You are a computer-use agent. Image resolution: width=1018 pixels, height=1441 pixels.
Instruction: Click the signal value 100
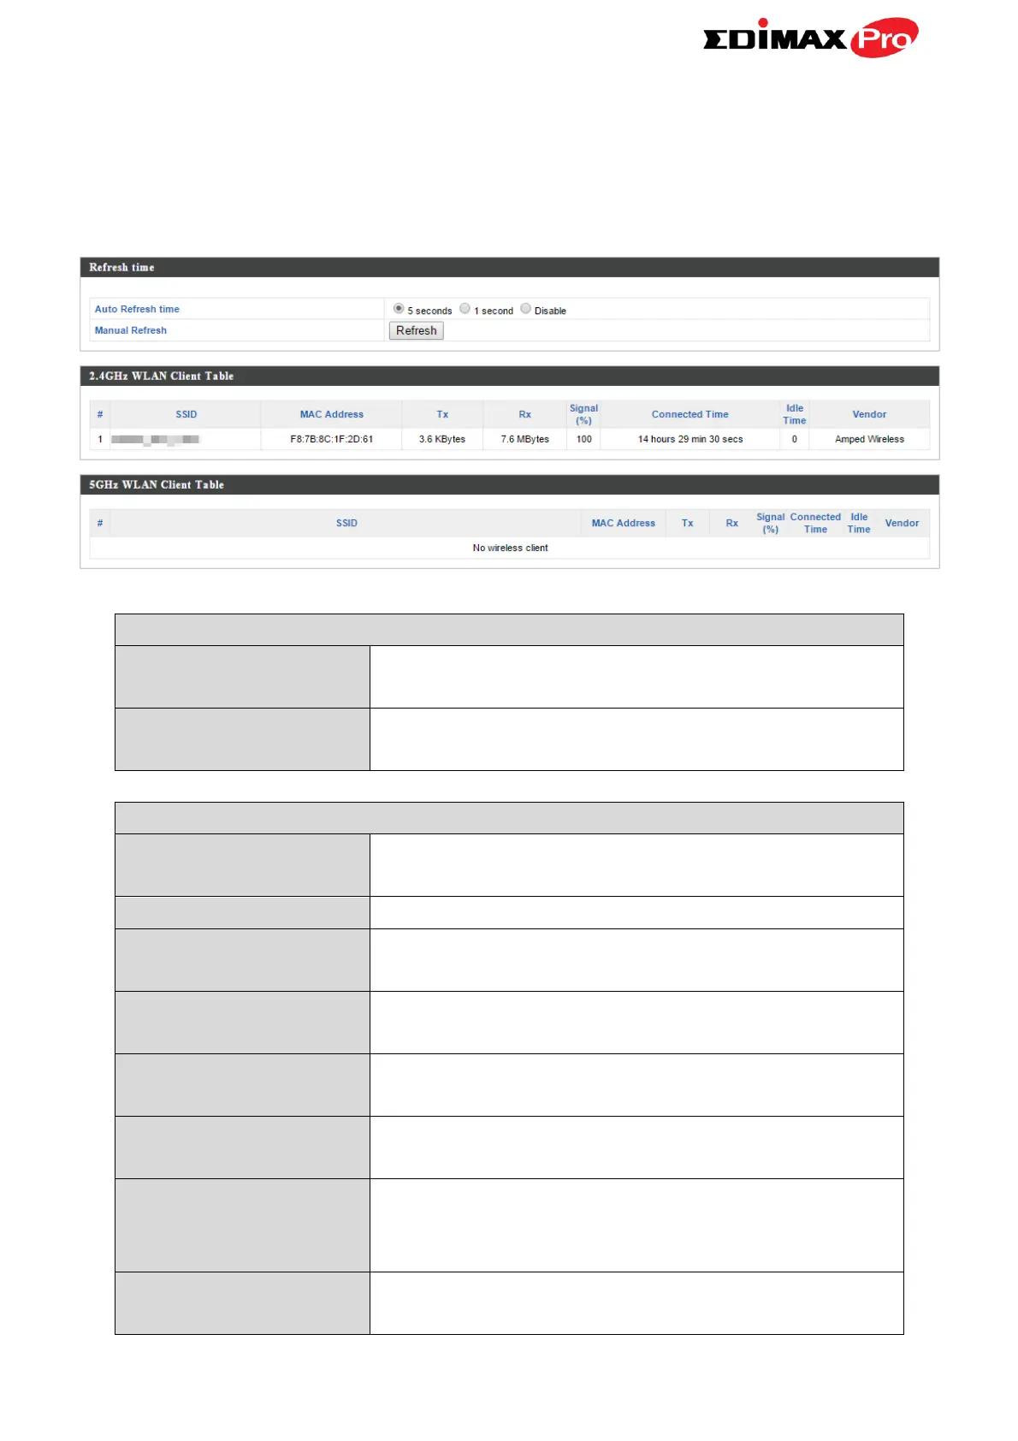point(583,439)
